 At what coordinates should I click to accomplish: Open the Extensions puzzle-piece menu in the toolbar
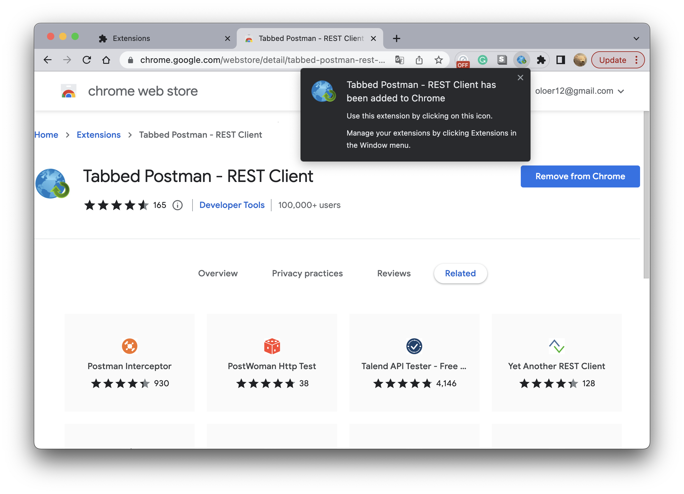point(541,60)
